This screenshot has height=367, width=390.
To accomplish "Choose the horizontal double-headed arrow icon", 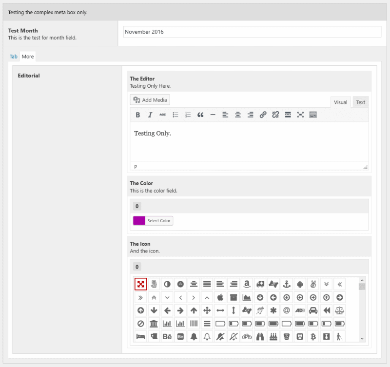I will (x=220, y=310).
